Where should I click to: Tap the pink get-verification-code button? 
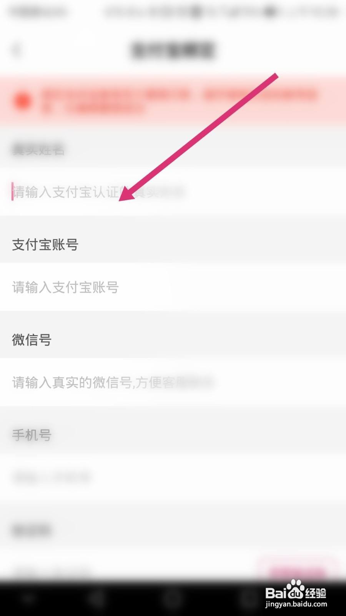[x=298, y=570]
